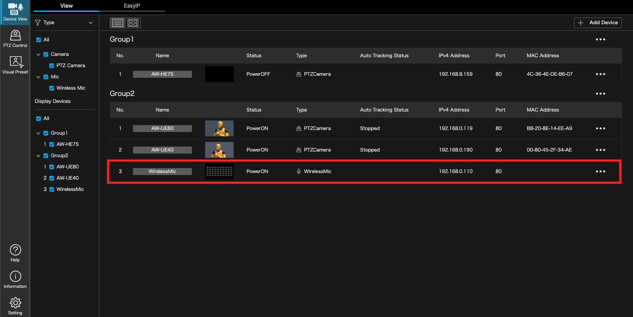Click the Type filter funnel icon
The width and height of the screenshot is (633, 317).
[x=38, y=23]
